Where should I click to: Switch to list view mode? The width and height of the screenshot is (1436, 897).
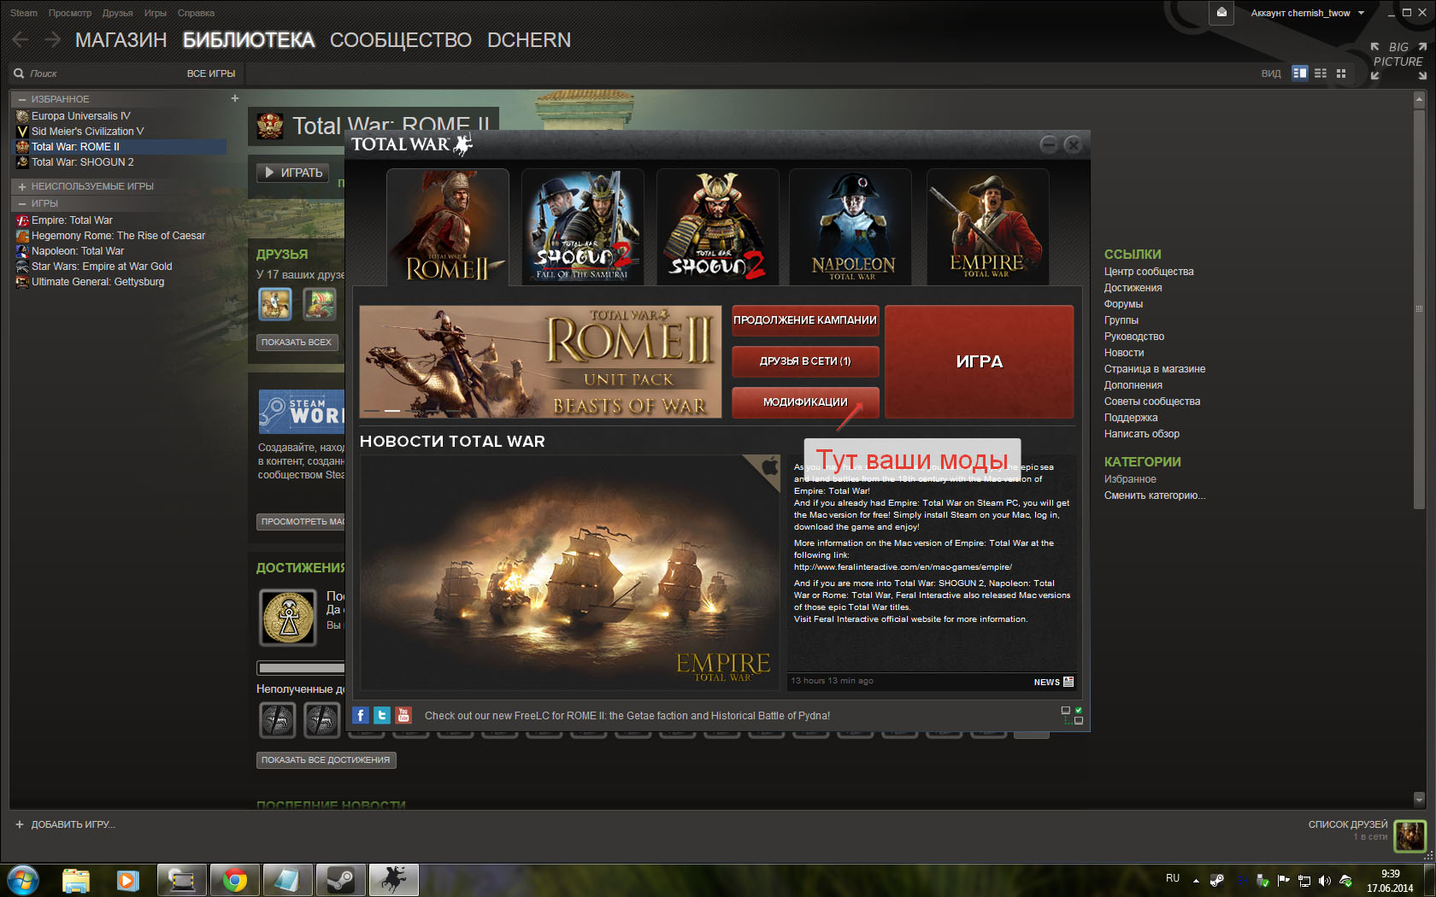point(1321,73)
